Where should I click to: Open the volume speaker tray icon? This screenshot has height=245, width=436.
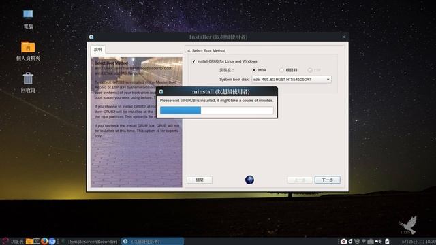tap(379, 241)
